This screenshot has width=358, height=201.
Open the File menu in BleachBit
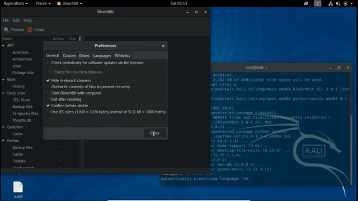(6, 20)
